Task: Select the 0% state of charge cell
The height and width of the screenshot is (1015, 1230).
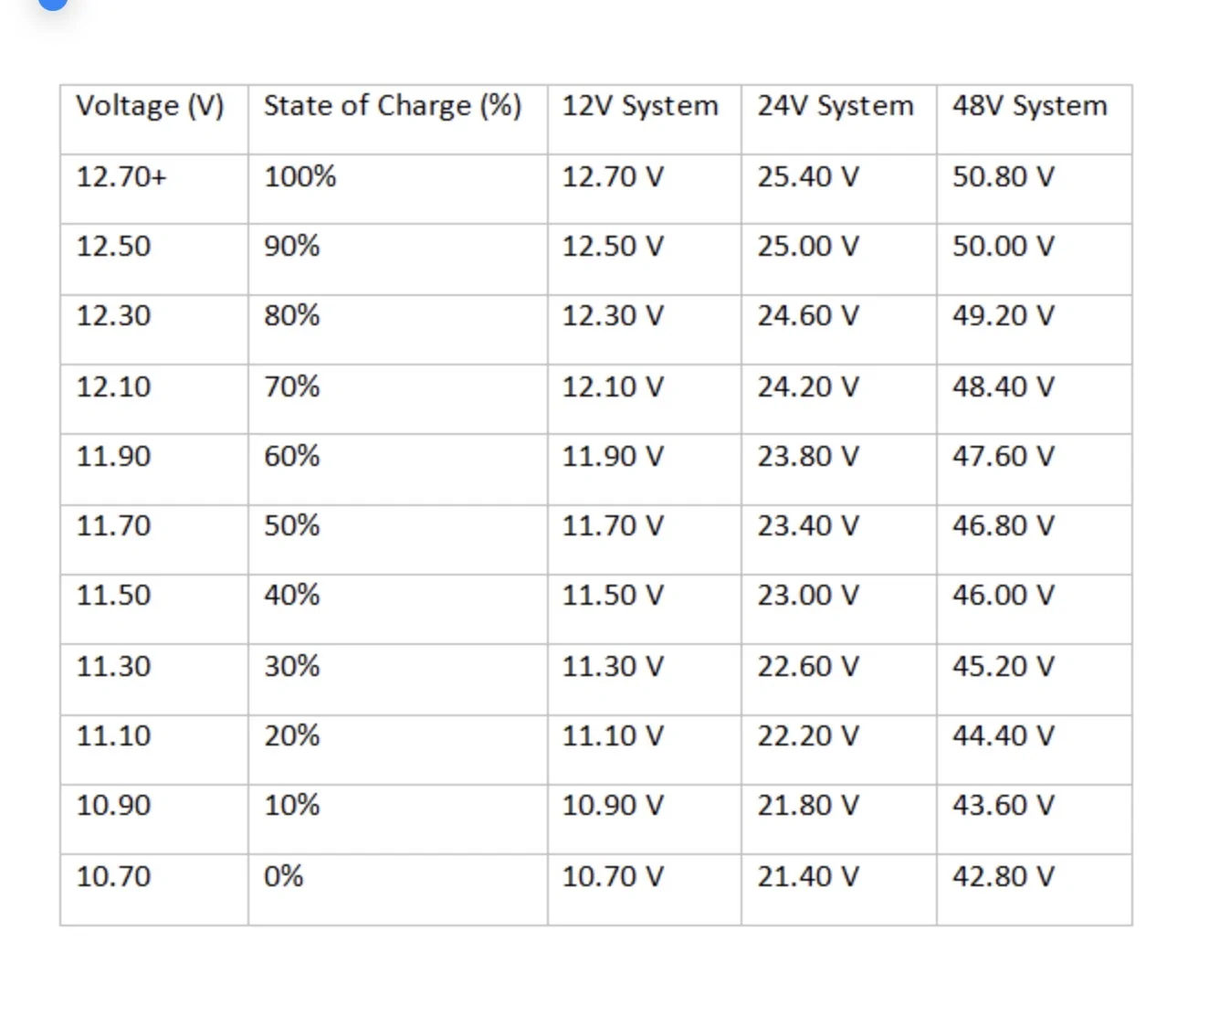Action: coord(284,876)
